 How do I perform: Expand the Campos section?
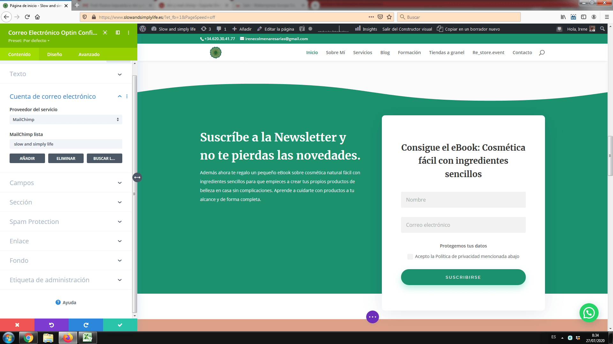tap(66, 183)
